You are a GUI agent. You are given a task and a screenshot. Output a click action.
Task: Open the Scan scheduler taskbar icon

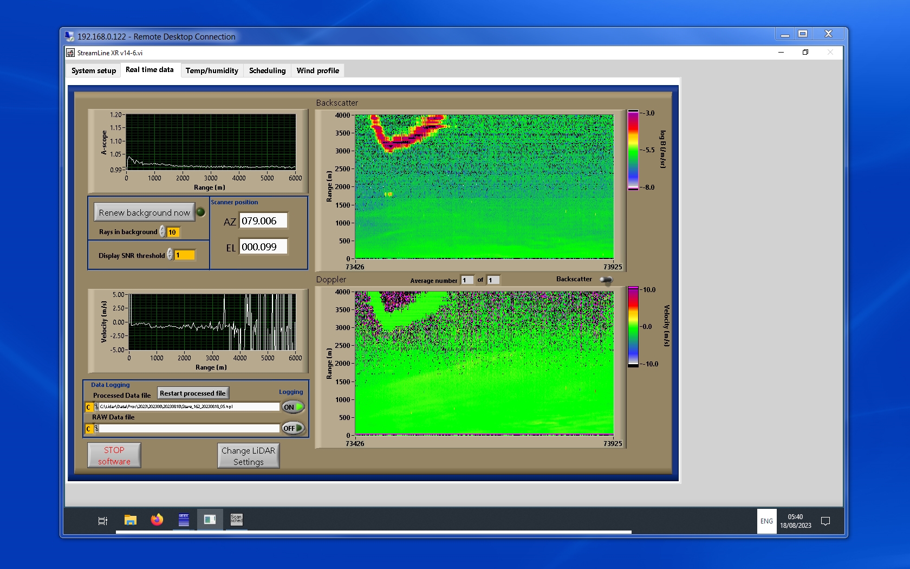tap(236, 520)
